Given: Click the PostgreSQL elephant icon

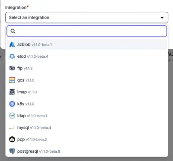Looking at the screenshot, I should tap(12, 151).
